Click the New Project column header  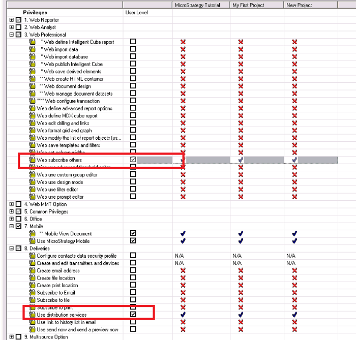[311, 5]
